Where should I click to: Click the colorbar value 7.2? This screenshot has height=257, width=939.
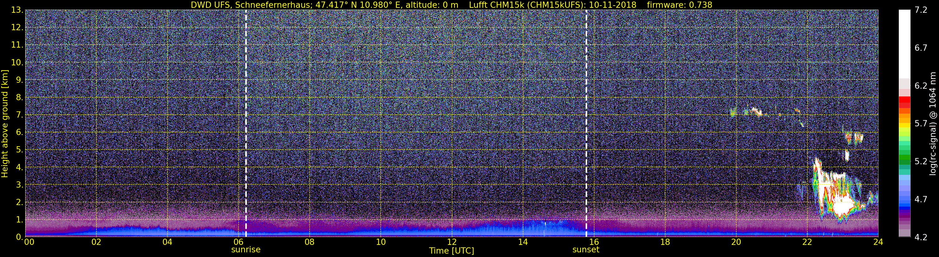[921, 10]
